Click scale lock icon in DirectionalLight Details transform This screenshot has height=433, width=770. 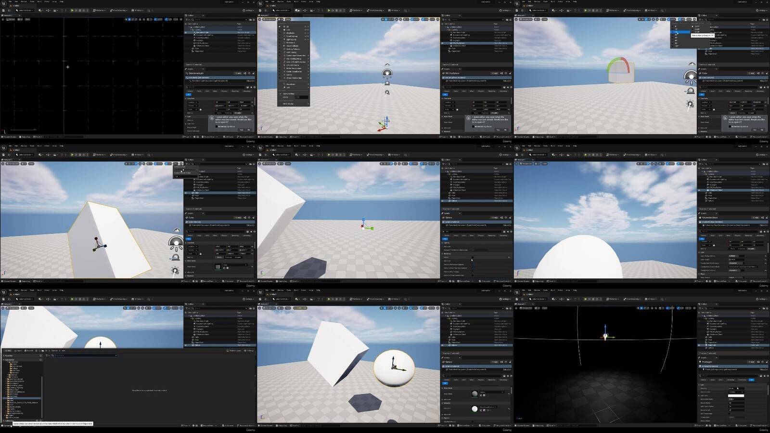coord(200,109)
